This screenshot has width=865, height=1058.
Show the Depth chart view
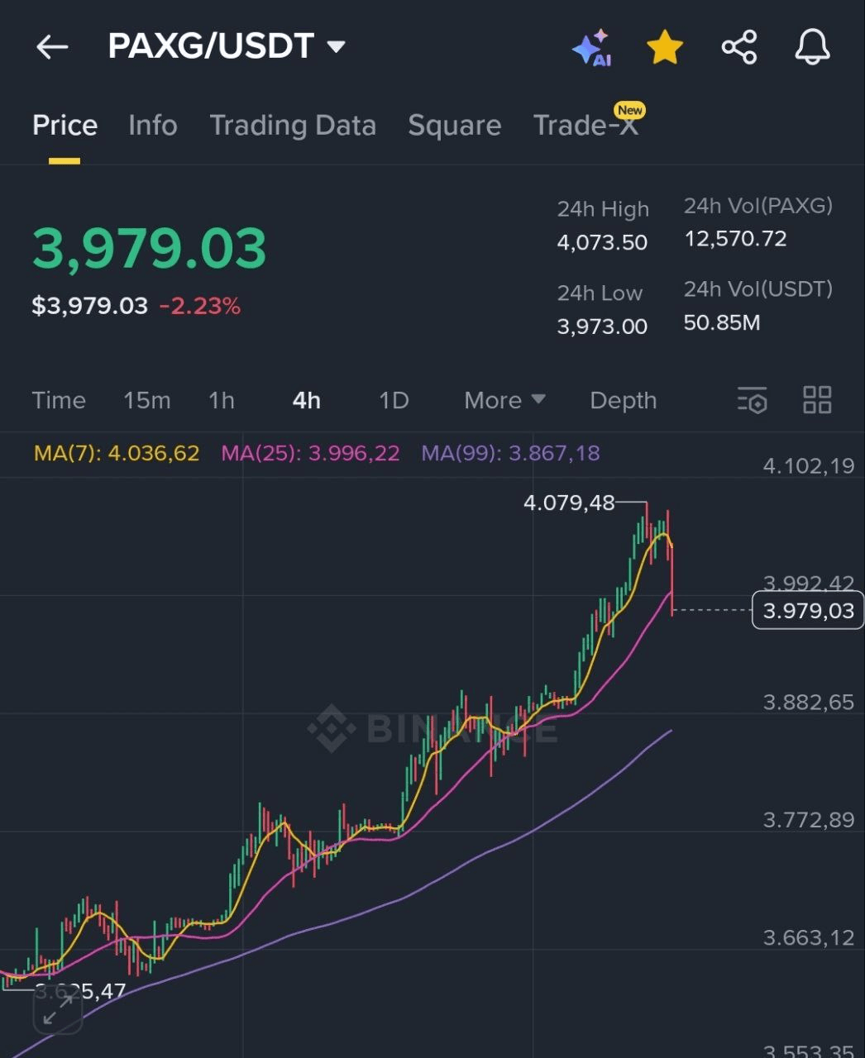(623, 400)
